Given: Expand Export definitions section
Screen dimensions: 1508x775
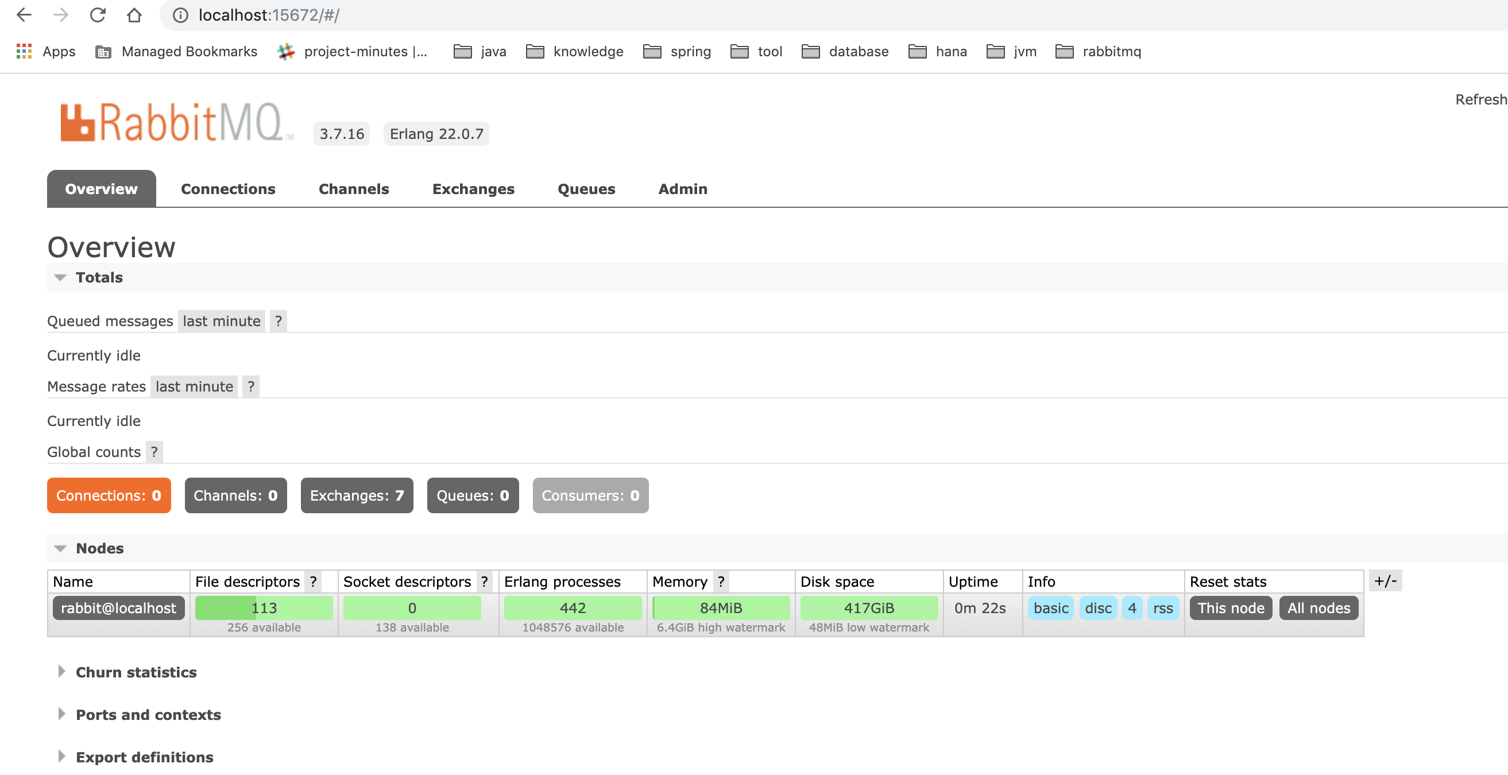Looking at the screenshot, I should tap(144, 757).
